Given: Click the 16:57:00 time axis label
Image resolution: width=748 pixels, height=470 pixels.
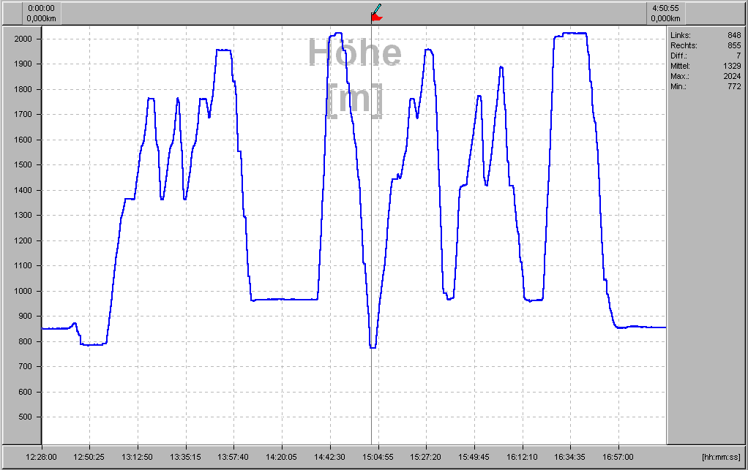Looking at the screenshot, I should click(618, 457).
